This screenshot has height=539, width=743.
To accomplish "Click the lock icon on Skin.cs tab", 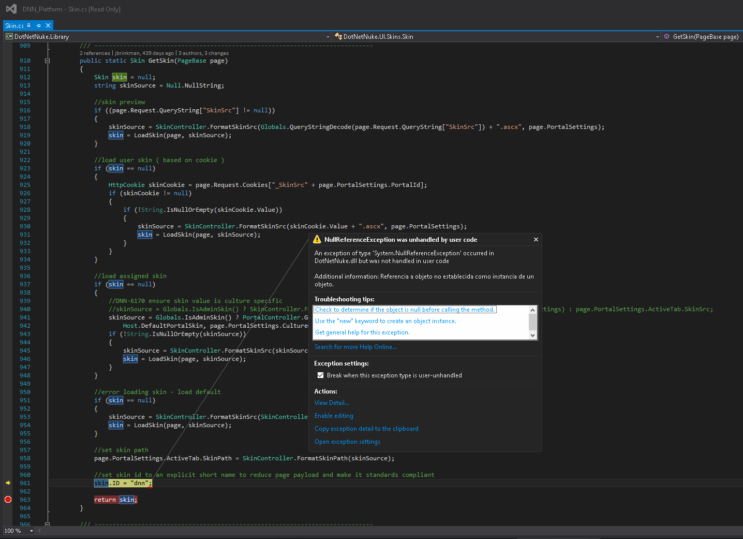I will 29,25.
